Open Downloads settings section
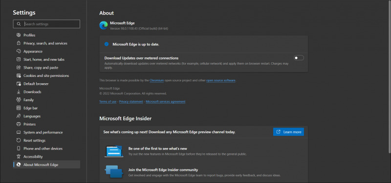Viewport: 391px width, 183px height. [46, 92]
